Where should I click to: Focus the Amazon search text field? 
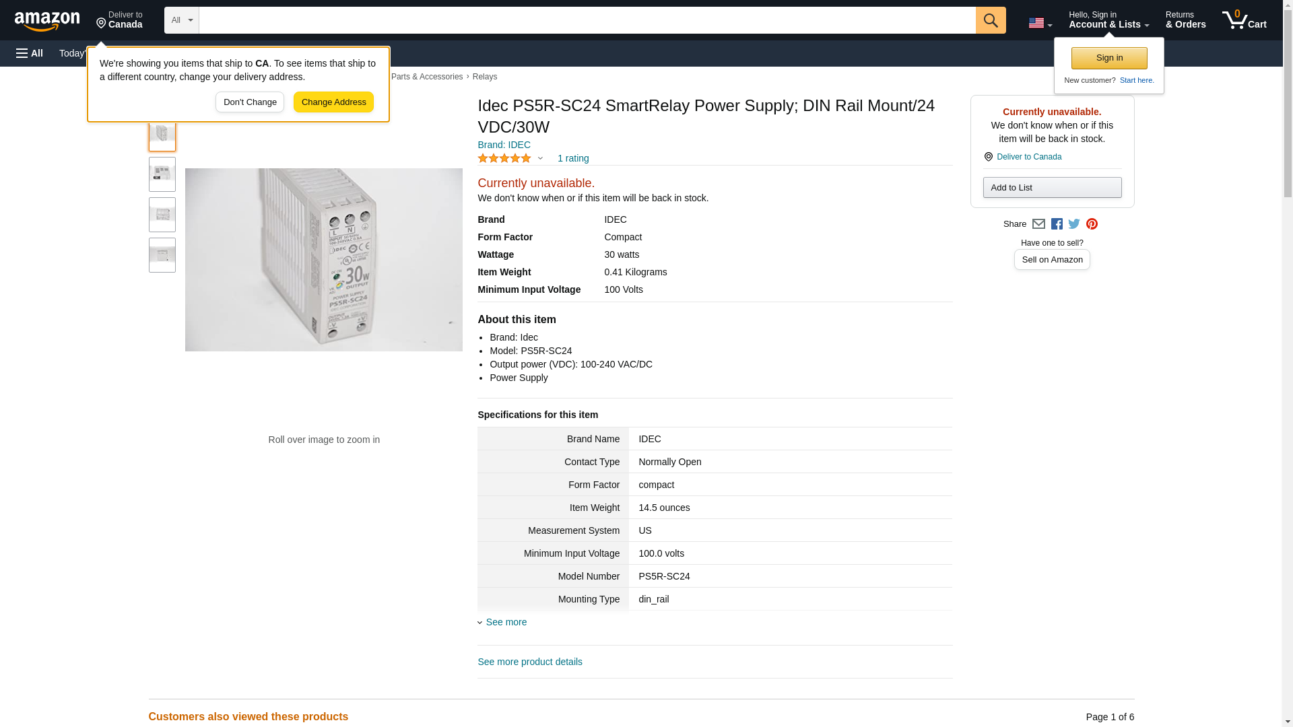click(587, 20)
